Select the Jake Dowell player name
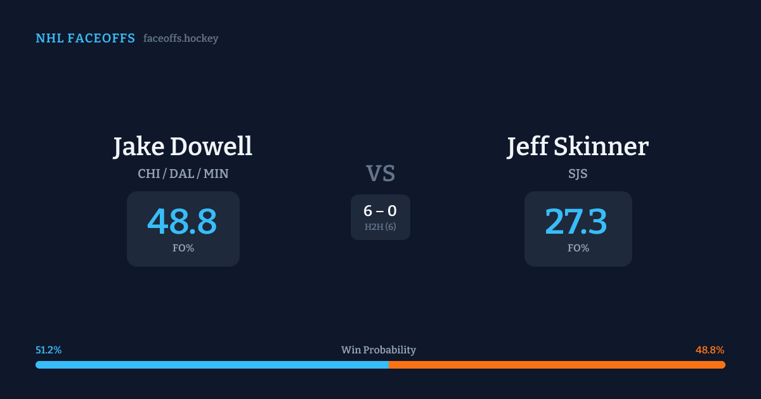 183,146
